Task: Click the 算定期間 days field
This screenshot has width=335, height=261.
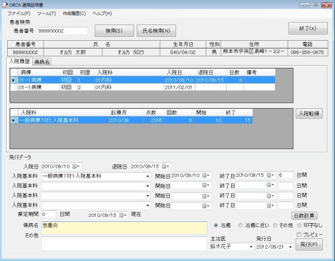Action: (x=49, y=214)
